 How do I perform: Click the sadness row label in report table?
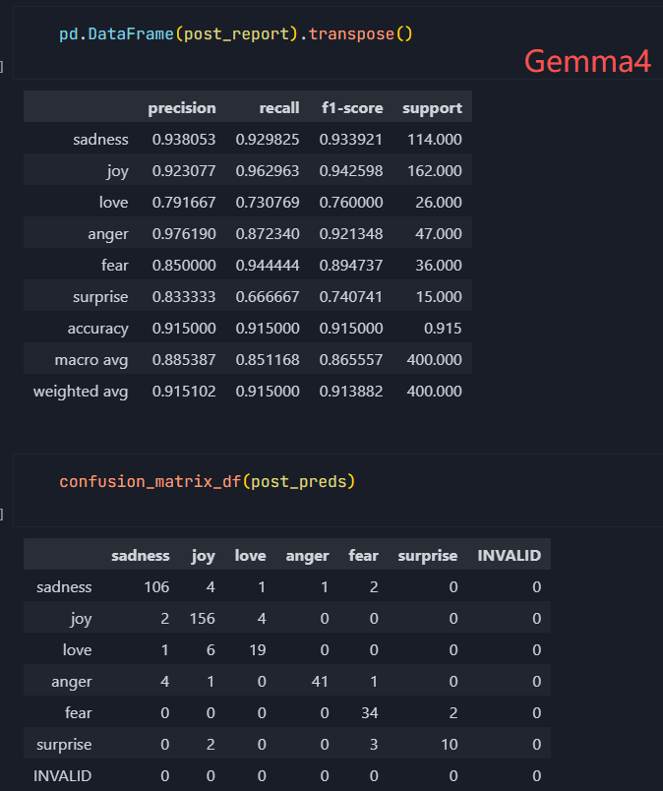[100, 140]
